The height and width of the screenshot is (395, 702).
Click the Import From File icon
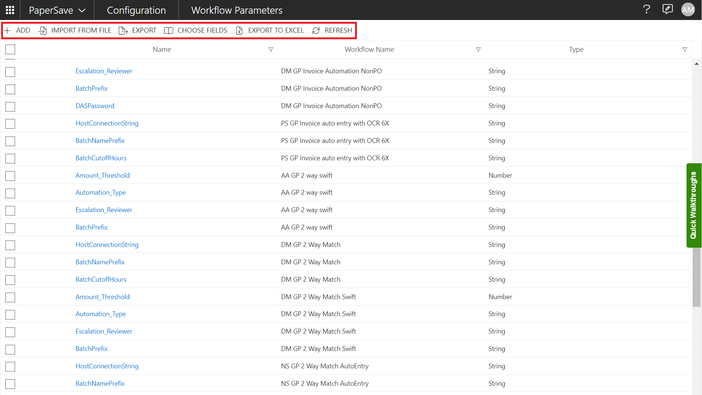[x=43, y=30]
